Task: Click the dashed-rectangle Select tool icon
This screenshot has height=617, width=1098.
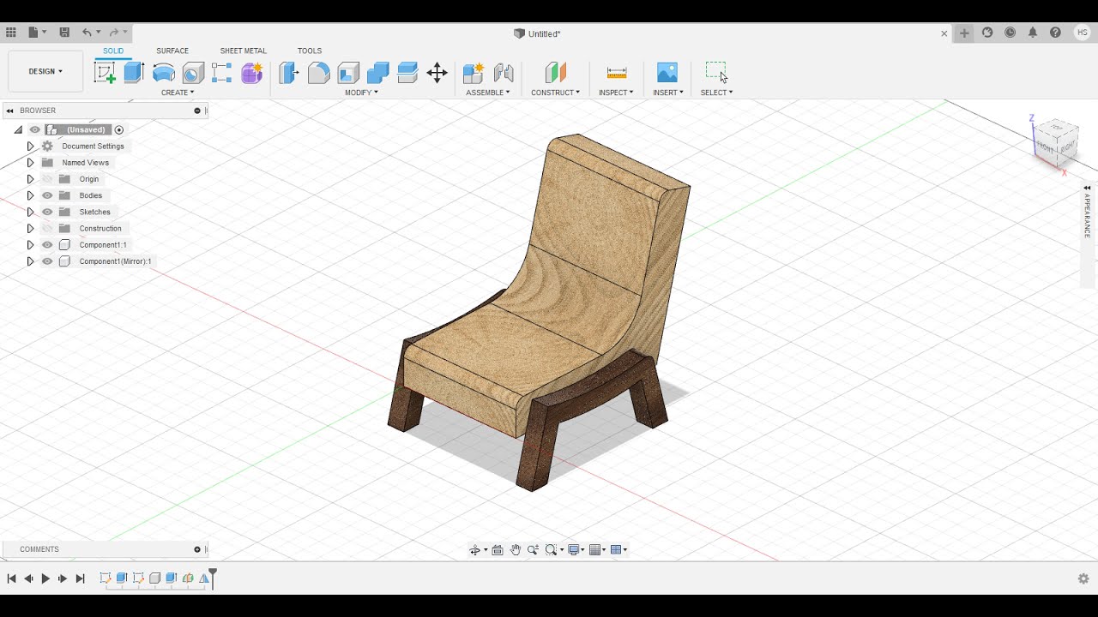Action: [715, 70]
